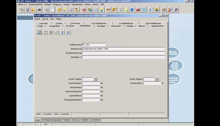Click the handshake icon in main toolbar

(108, 10)
